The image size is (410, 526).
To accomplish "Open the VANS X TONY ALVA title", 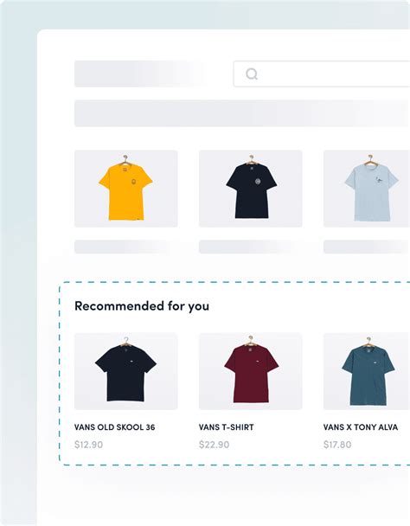I will [361, 427].
